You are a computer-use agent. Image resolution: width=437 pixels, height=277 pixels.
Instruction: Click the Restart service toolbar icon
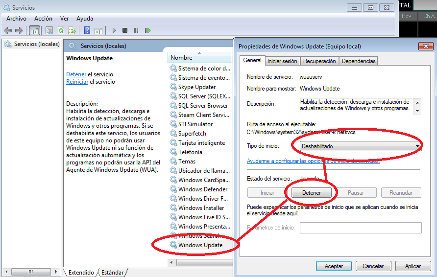[148, 30]
